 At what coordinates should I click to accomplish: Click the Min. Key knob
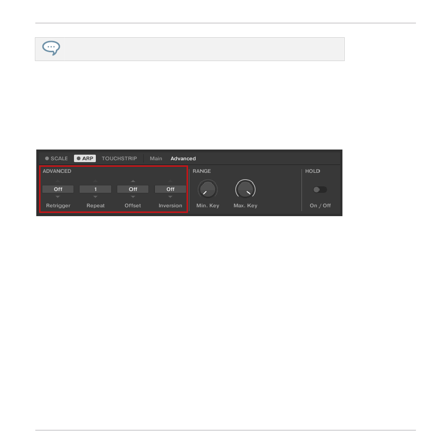click(x=208, y=190)
